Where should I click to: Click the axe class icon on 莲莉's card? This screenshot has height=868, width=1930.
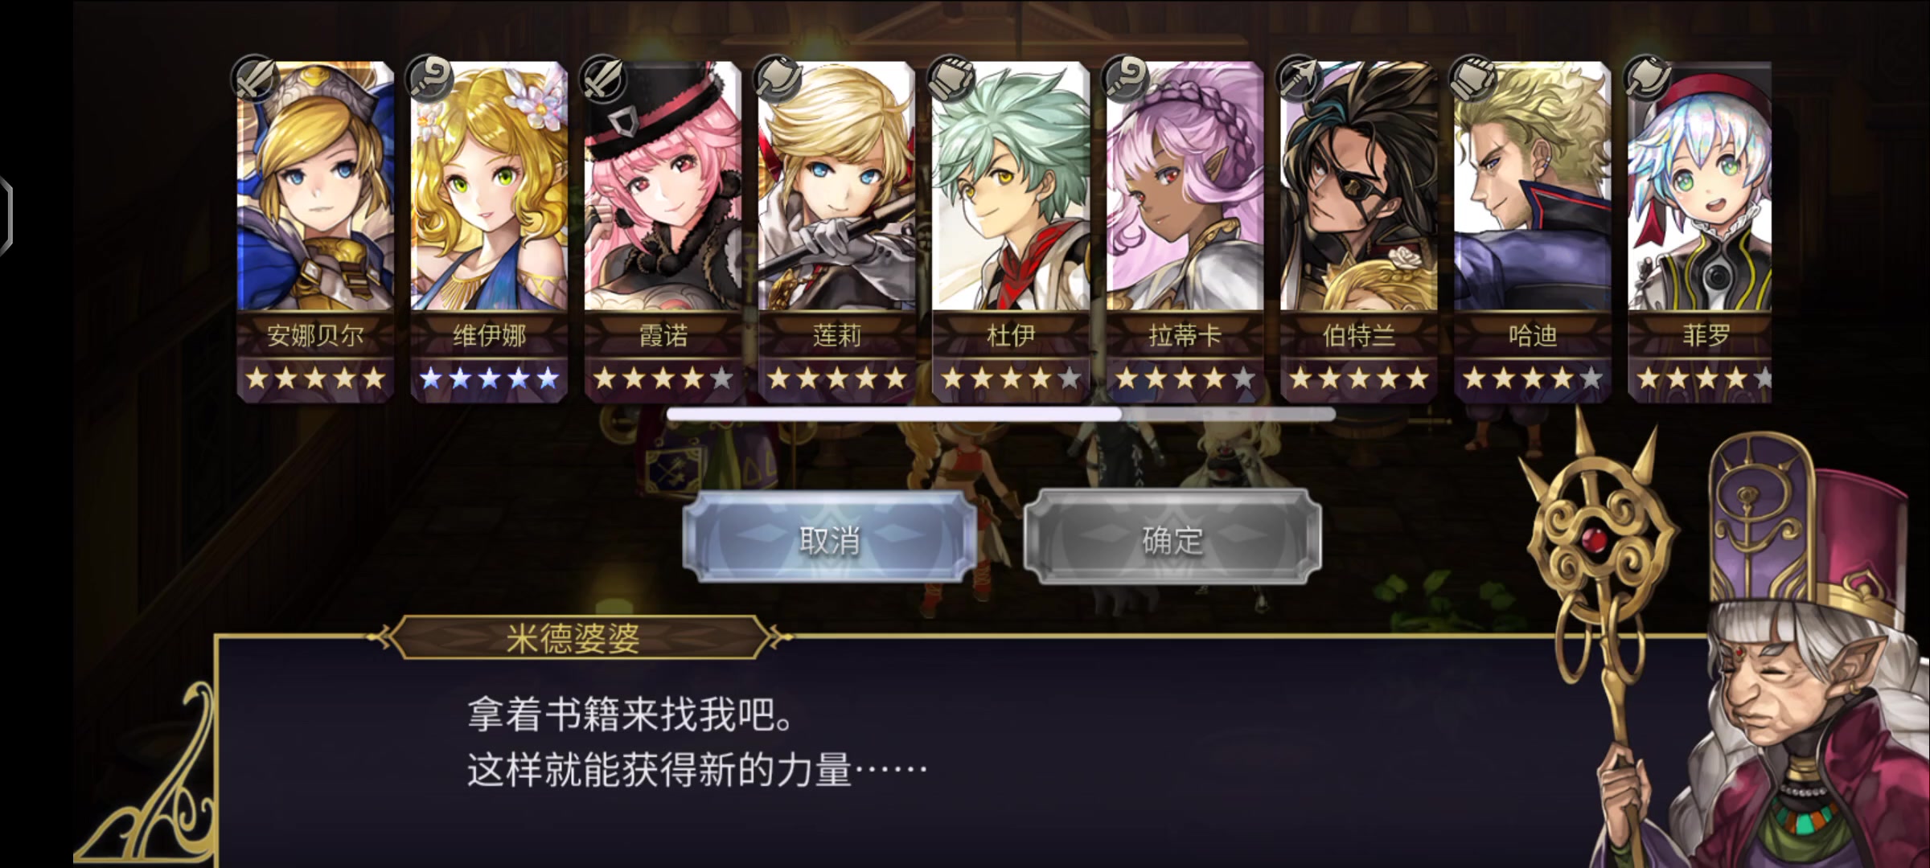click(778, 78)
